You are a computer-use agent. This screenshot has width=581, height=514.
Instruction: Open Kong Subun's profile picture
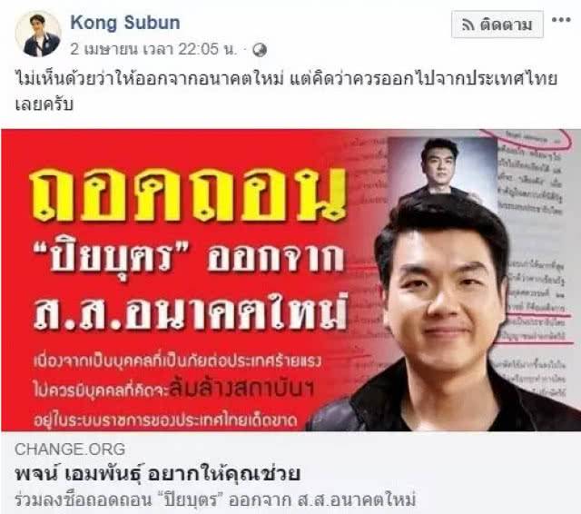[38, 34]
